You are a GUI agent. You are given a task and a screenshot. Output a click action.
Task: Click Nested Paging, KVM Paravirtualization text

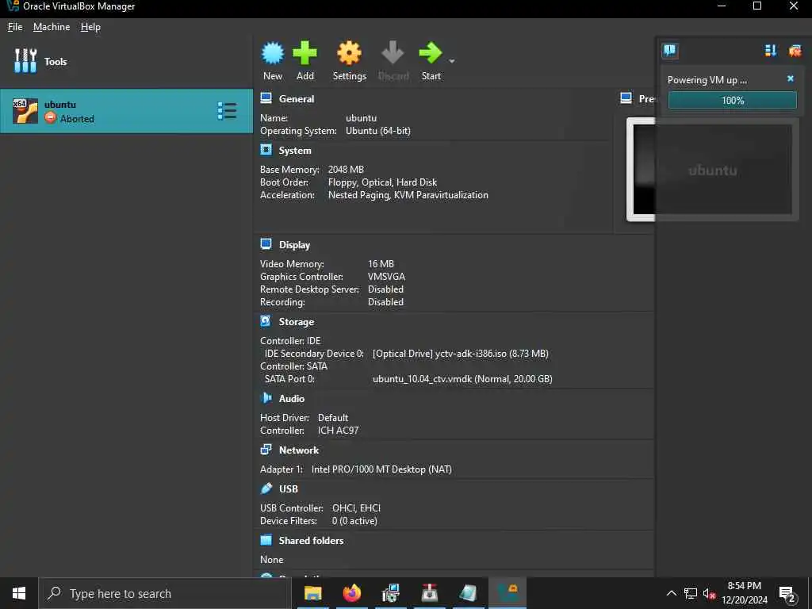coord(408,195)
